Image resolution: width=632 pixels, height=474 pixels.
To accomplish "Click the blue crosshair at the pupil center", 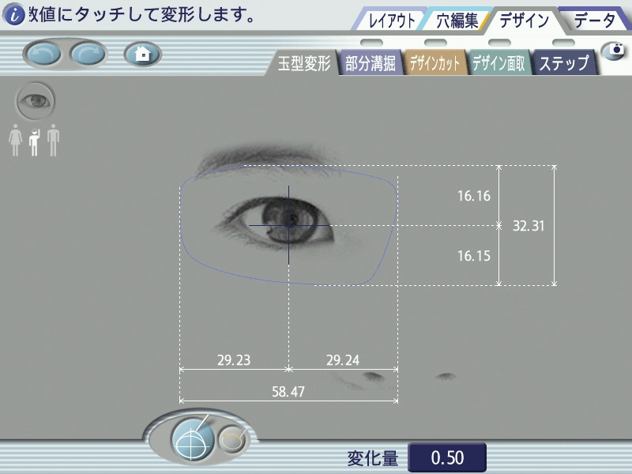I will pyautogui.click(x=288, y=225).
